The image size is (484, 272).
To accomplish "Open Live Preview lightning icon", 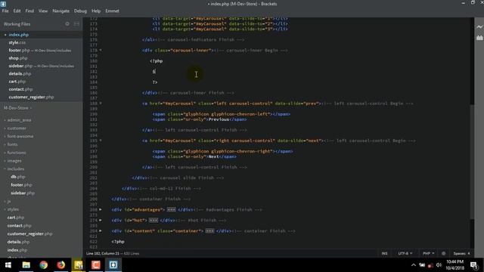I will [x=479, y=27].
